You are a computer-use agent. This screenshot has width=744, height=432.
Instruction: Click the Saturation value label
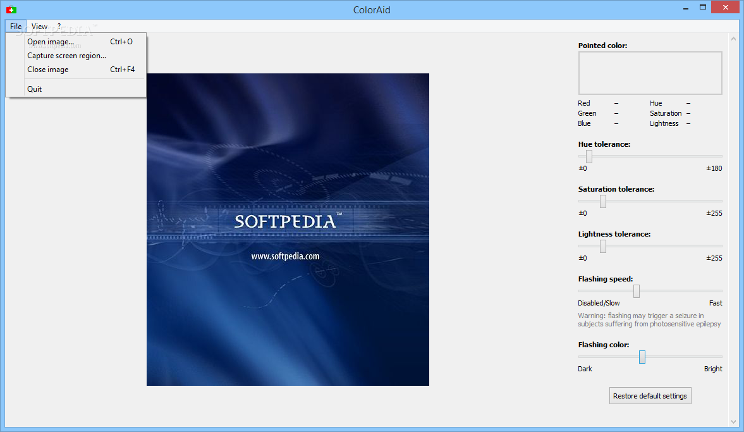coord(666,113)
